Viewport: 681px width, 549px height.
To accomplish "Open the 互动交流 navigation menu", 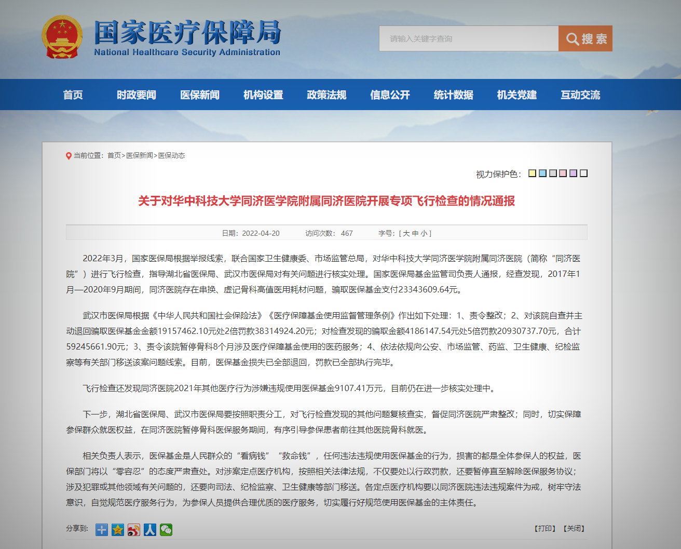I will click(x=580, y=95).
